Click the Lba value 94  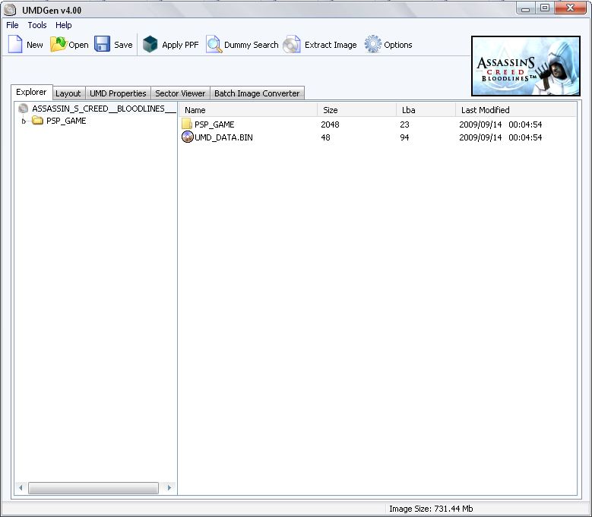coord(404,137)
